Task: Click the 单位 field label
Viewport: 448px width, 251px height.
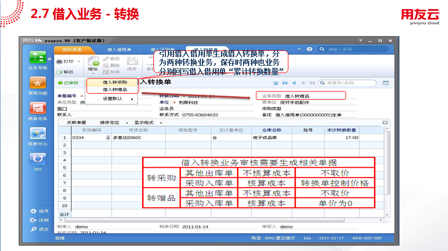Action: point(164,102)
